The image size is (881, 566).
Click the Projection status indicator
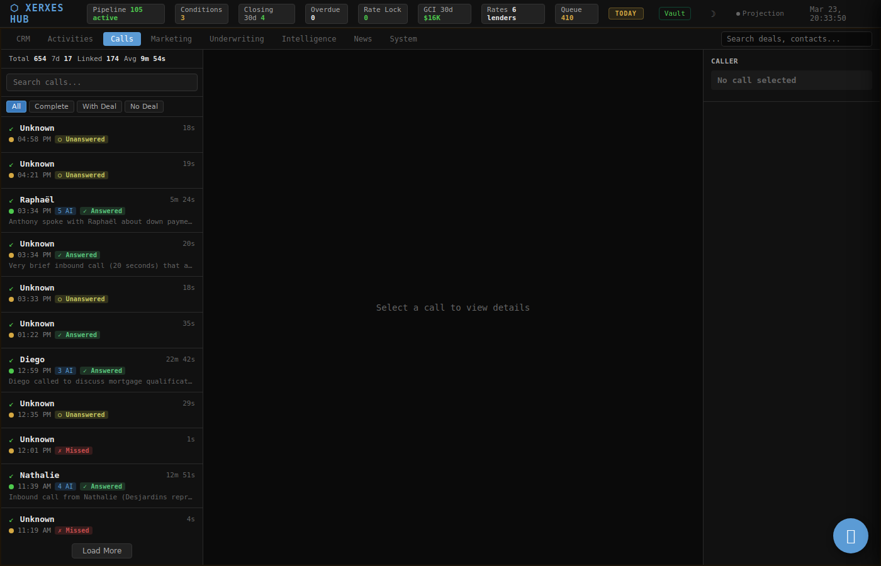tap(760, 14)
